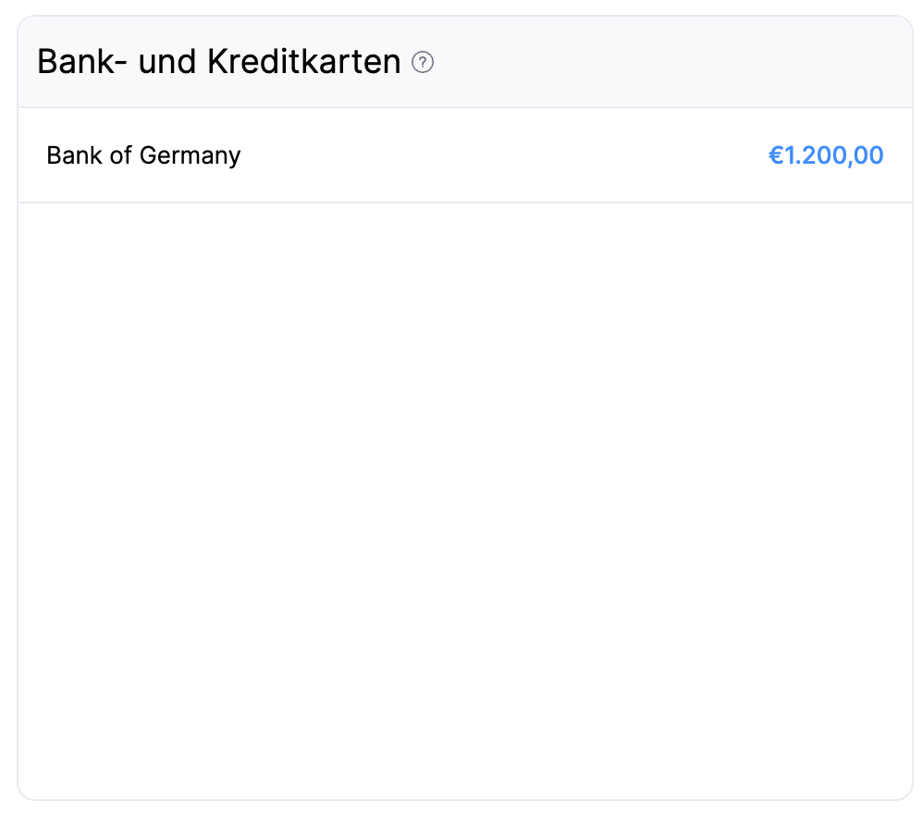Select the Bank- und Kreditkarten section header bar
Image resolution: width=923 pixels, height=814 pixels.
[462, 61]
